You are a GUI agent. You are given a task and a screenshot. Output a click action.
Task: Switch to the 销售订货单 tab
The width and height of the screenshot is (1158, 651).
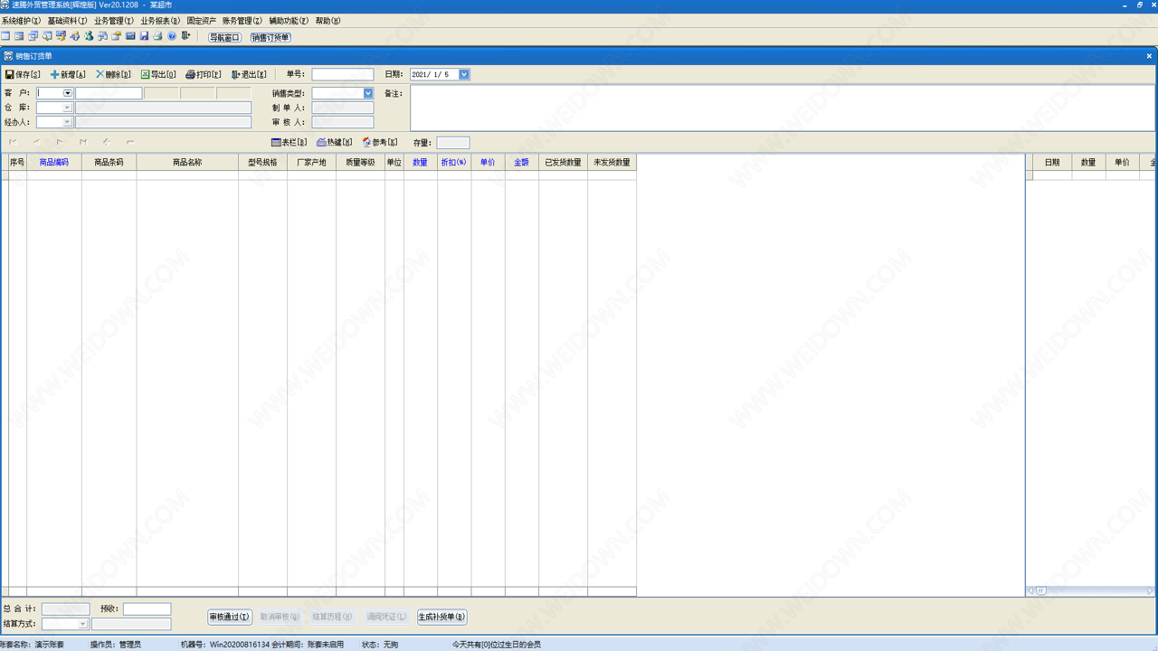(271, 37)
